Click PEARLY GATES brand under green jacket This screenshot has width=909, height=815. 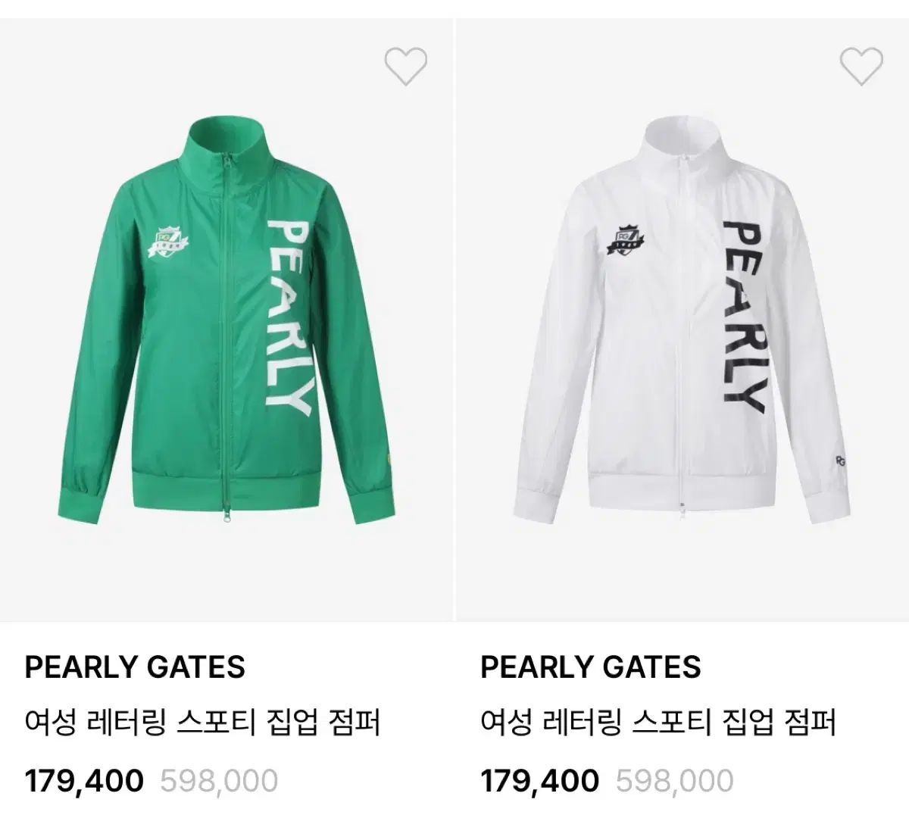point(135,667)
